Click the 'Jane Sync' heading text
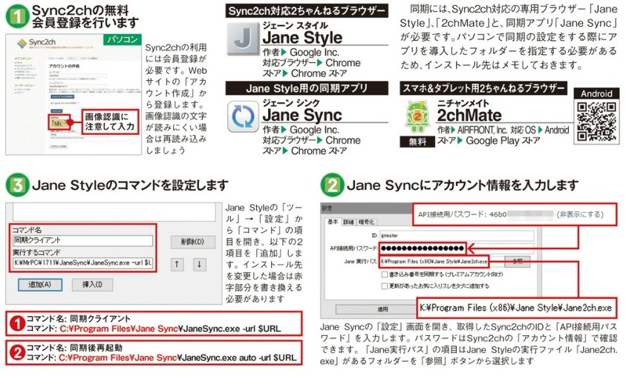 click(302, 115)
